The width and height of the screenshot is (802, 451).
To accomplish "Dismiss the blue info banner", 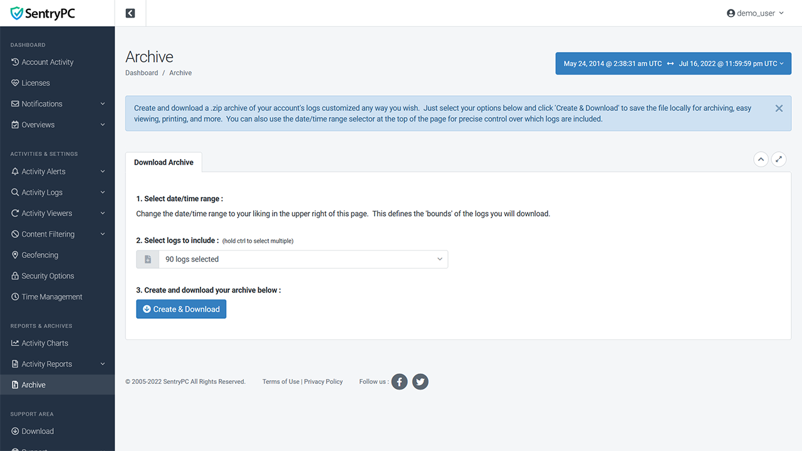I will (x=779, y=108).
